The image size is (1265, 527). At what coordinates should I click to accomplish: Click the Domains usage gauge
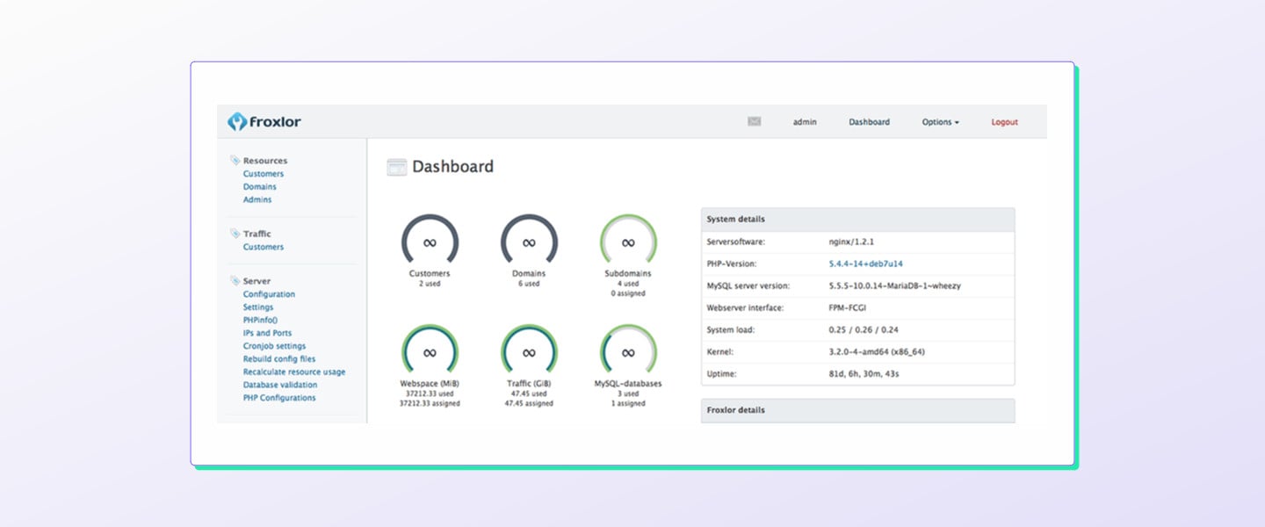click(x=529, y=241)
